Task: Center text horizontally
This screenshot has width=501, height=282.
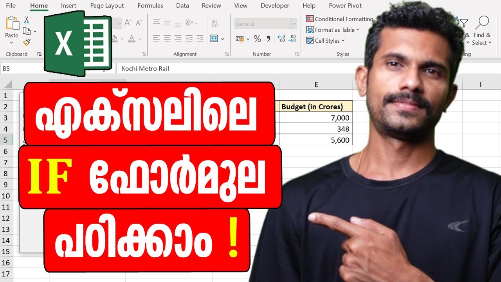Action: [x=167, y=38]
